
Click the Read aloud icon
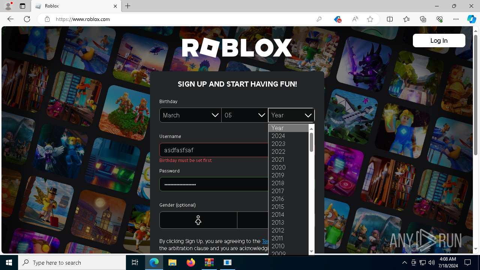355,19
